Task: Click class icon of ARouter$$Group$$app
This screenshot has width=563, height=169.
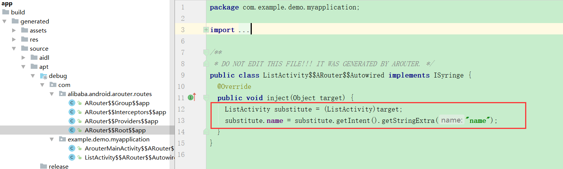Action: pyautogui.click(x=72, y=103)
